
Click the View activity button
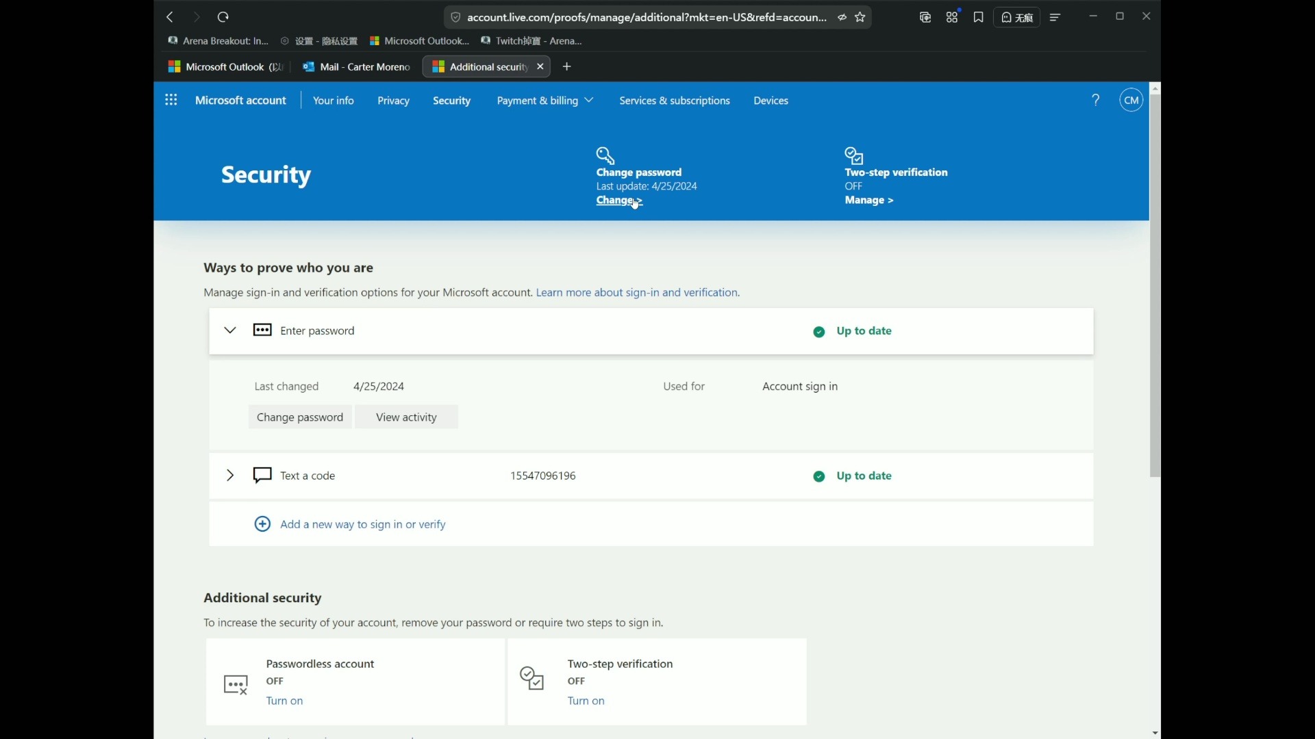pos(406,417)
